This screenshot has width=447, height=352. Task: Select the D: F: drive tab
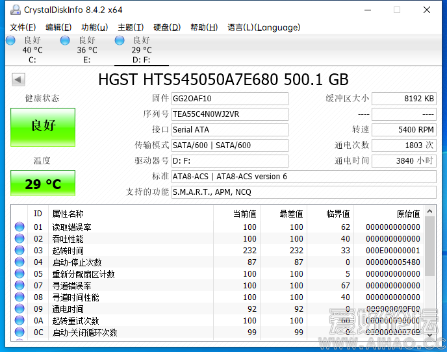142,50
